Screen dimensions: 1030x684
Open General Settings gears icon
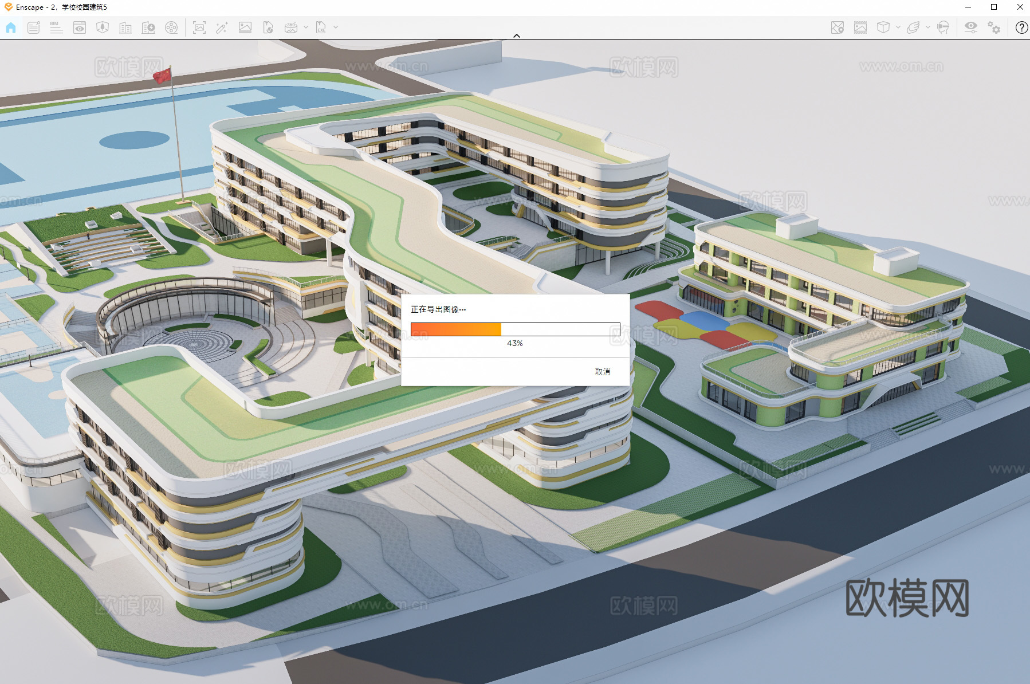(994, 27)
